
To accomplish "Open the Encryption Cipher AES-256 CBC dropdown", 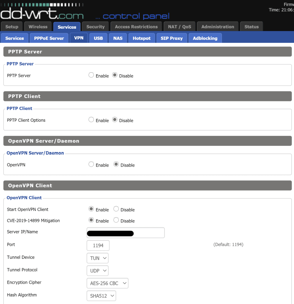I will point(107,283).
